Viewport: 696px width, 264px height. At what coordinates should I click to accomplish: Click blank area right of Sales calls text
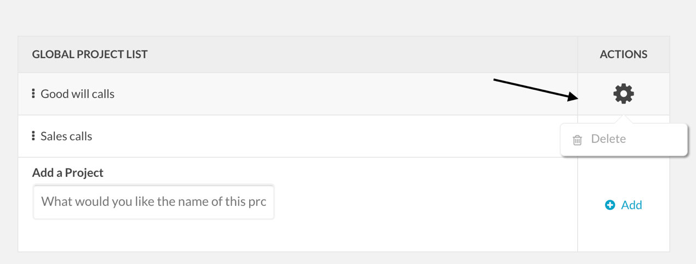329,136
